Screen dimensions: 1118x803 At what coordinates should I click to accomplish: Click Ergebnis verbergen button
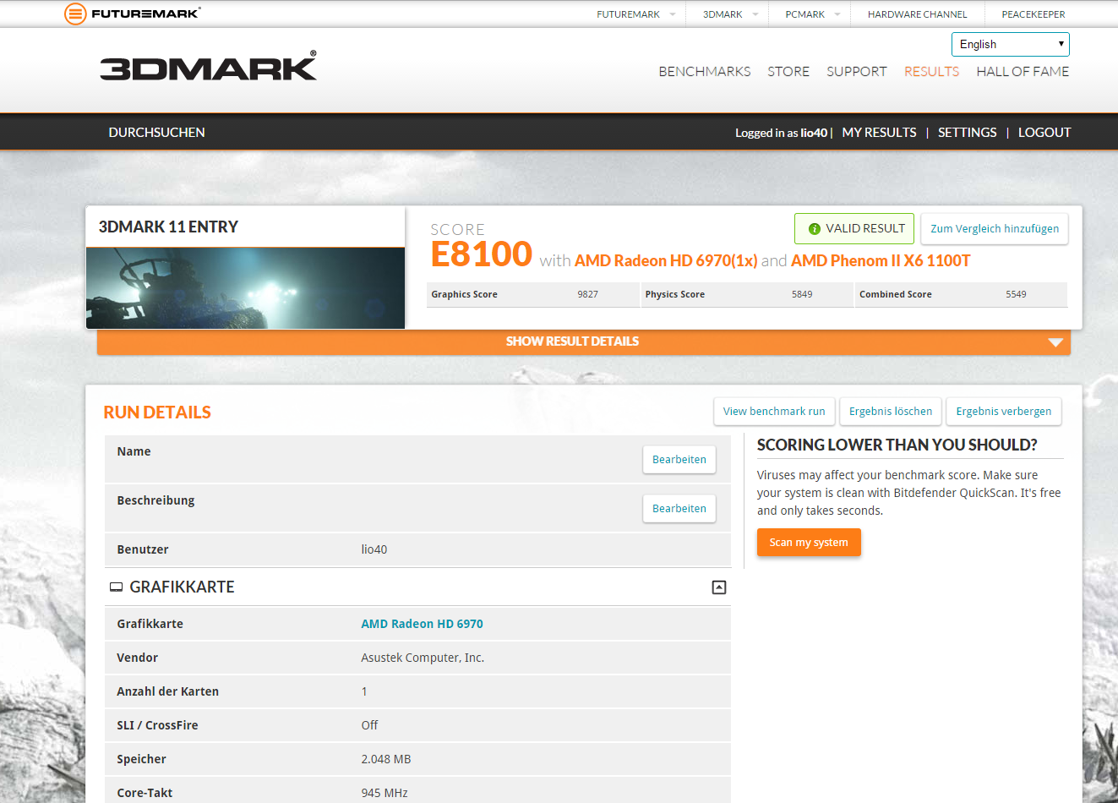coord(1004,412)
